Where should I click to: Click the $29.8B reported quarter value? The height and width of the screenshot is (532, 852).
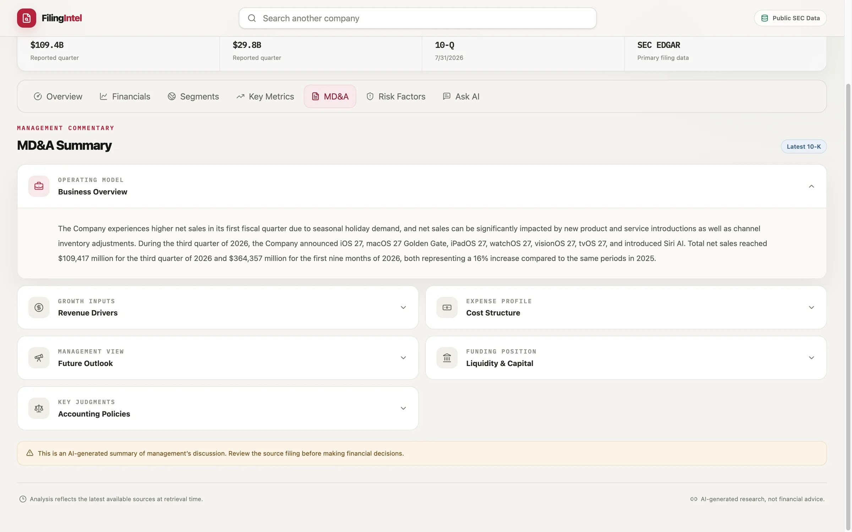247,45
